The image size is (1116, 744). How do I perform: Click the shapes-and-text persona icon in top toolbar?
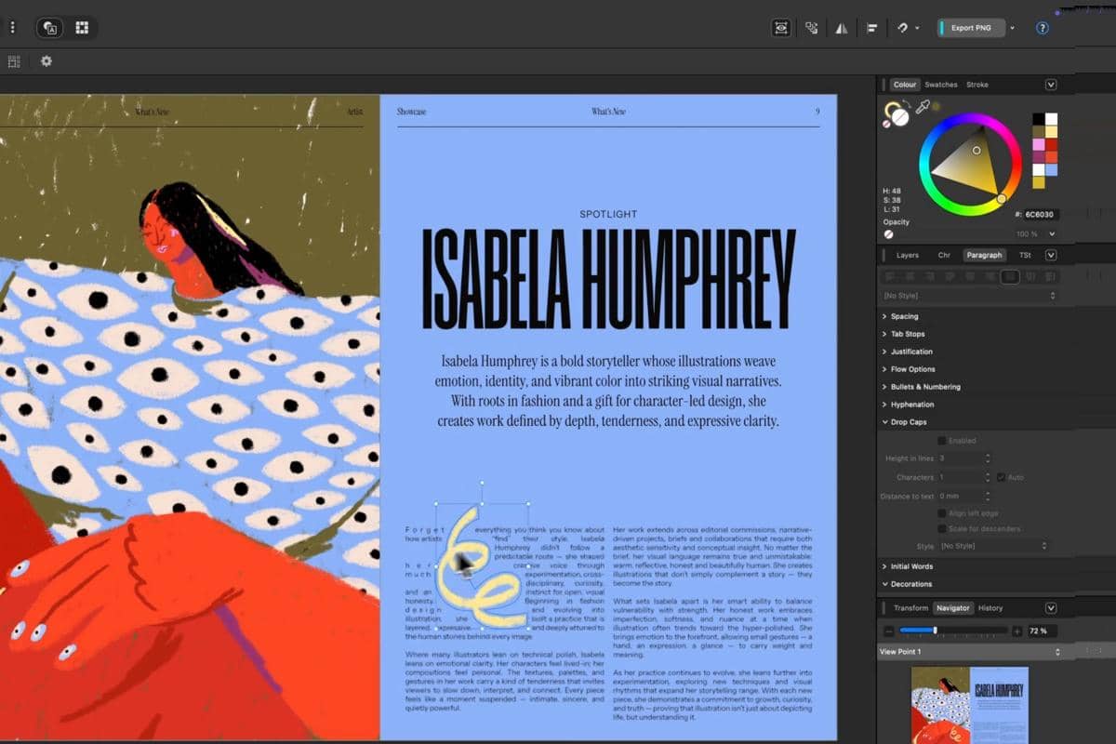(52, 28)
